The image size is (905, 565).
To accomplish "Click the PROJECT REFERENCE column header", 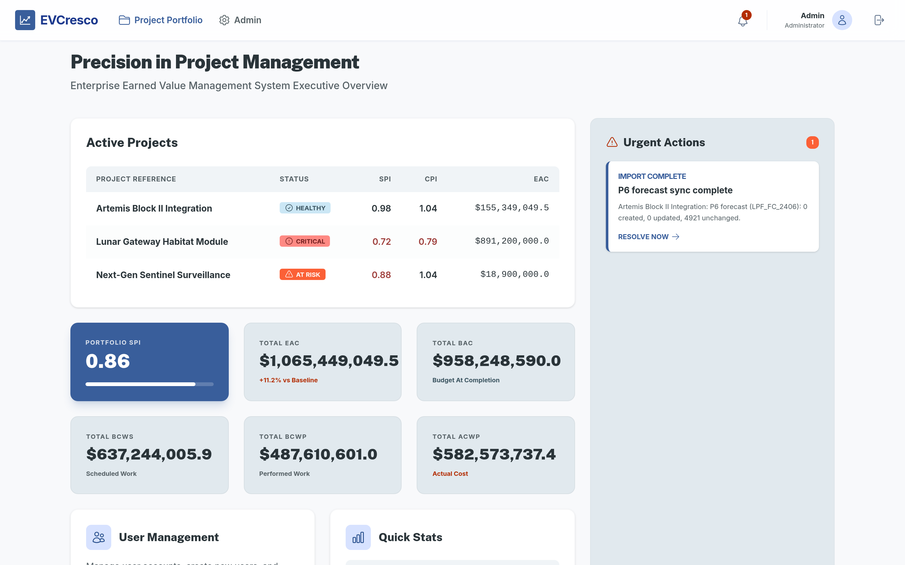I will click(136, 179).
